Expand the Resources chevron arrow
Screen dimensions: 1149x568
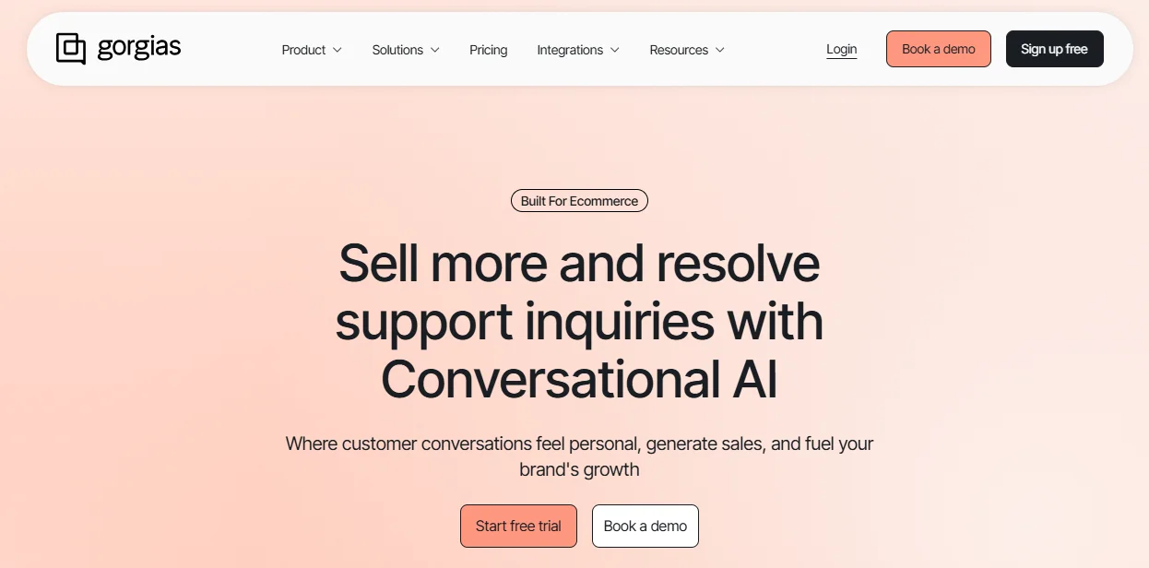click(719, 50)
